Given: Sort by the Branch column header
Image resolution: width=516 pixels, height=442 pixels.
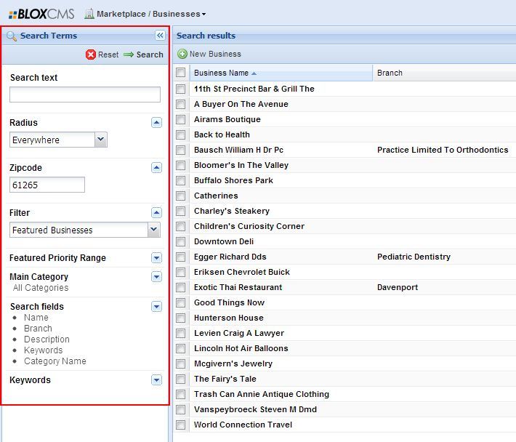Looking at the screenshot, I should click(390, 73).
